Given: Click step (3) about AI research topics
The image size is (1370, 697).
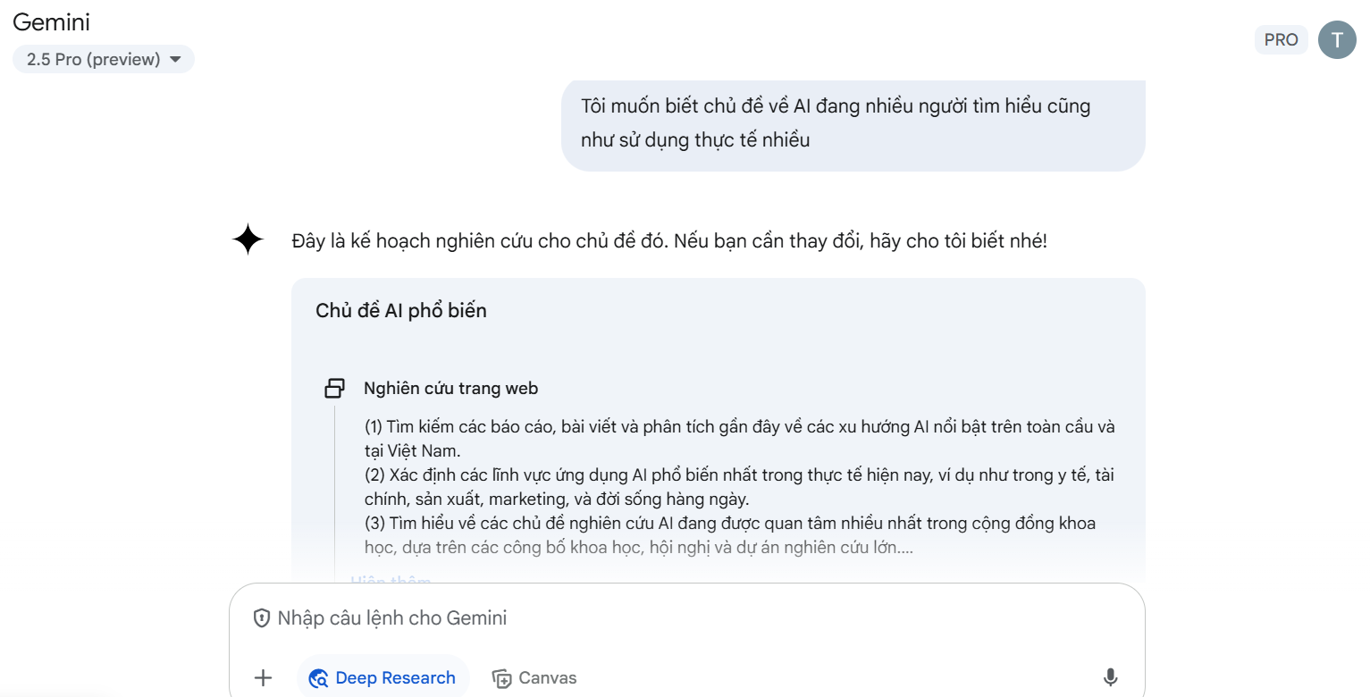Looking at the screenshot, I should click(x=729, y=534).
